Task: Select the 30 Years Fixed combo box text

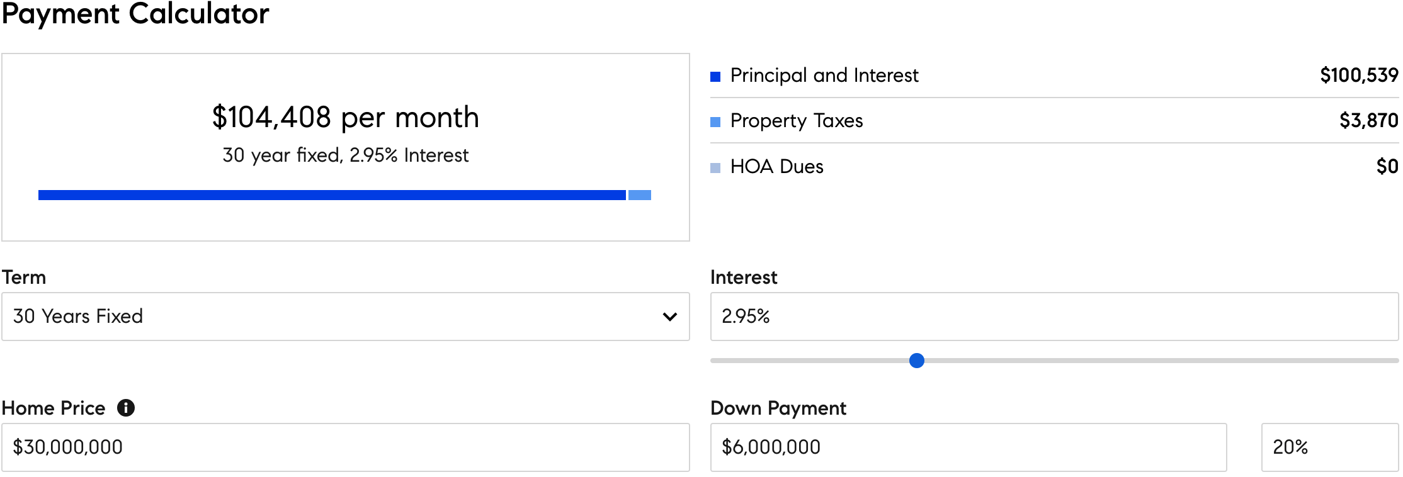Action: point(78,316)
